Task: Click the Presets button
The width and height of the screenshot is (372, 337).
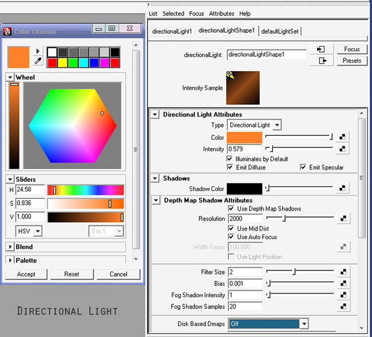Action: (x=352, y=61)
